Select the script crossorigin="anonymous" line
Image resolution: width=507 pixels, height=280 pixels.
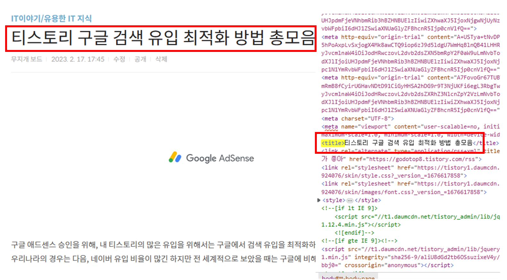tap(387, 265)
